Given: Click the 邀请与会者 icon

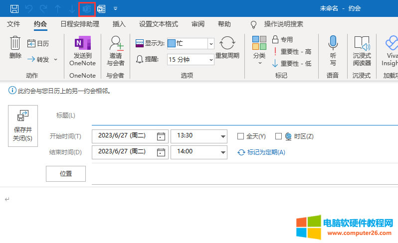Looking at the screenshot, I should (116, 43).
